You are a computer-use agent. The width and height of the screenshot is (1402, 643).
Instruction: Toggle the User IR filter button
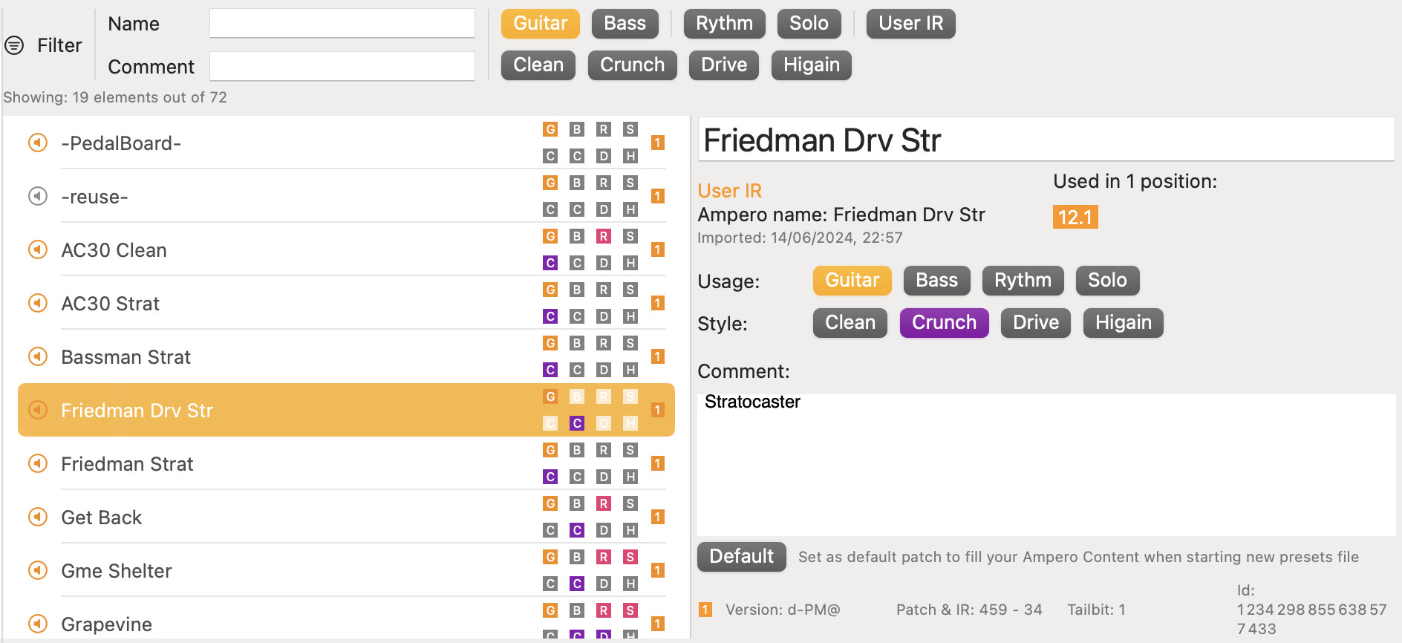[x=910, y=24]
